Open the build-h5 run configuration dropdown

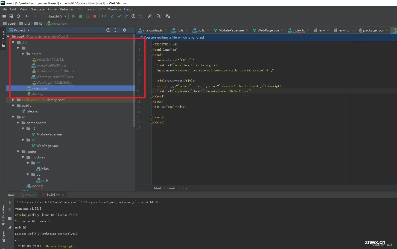(x=55, y=16)
